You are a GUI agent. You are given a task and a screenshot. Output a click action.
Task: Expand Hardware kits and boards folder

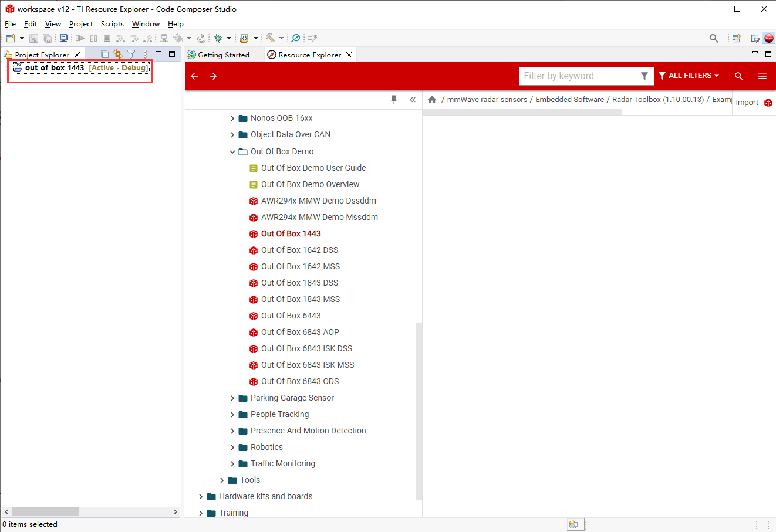click(x=201, y=496)
